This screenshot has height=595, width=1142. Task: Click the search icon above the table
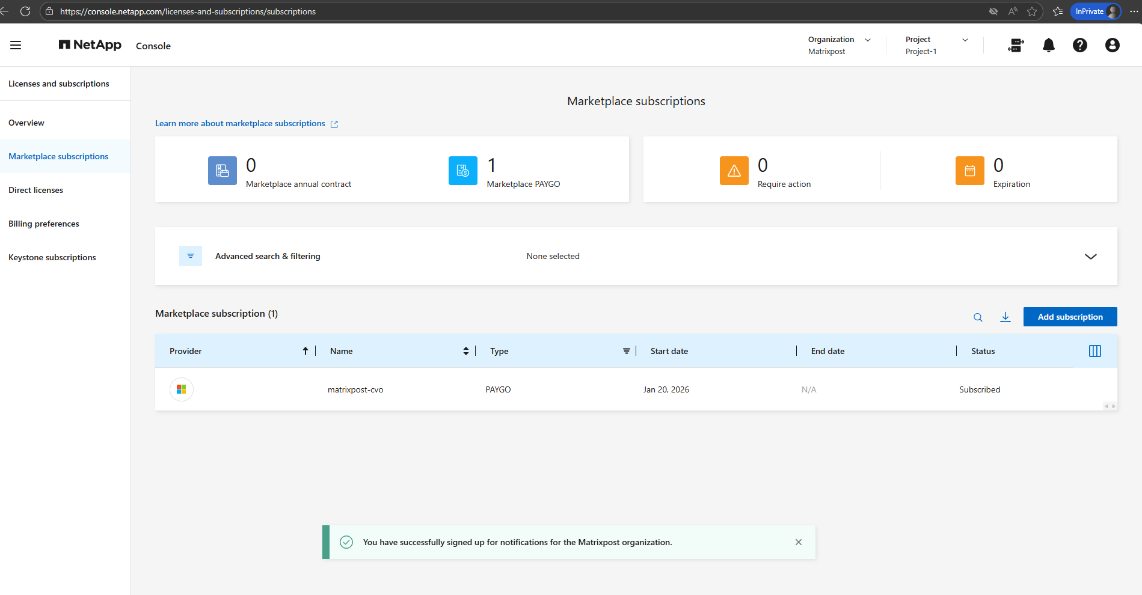[x=978, y=317]
